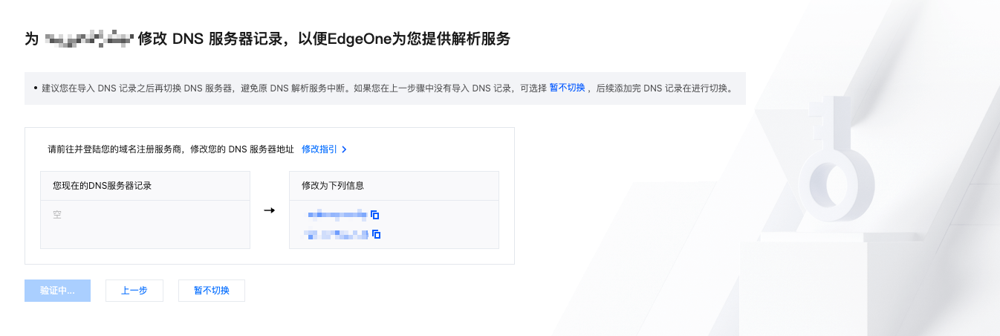Click the 修改为下列信息 header
1000x336 pixels.
(333, 185)
